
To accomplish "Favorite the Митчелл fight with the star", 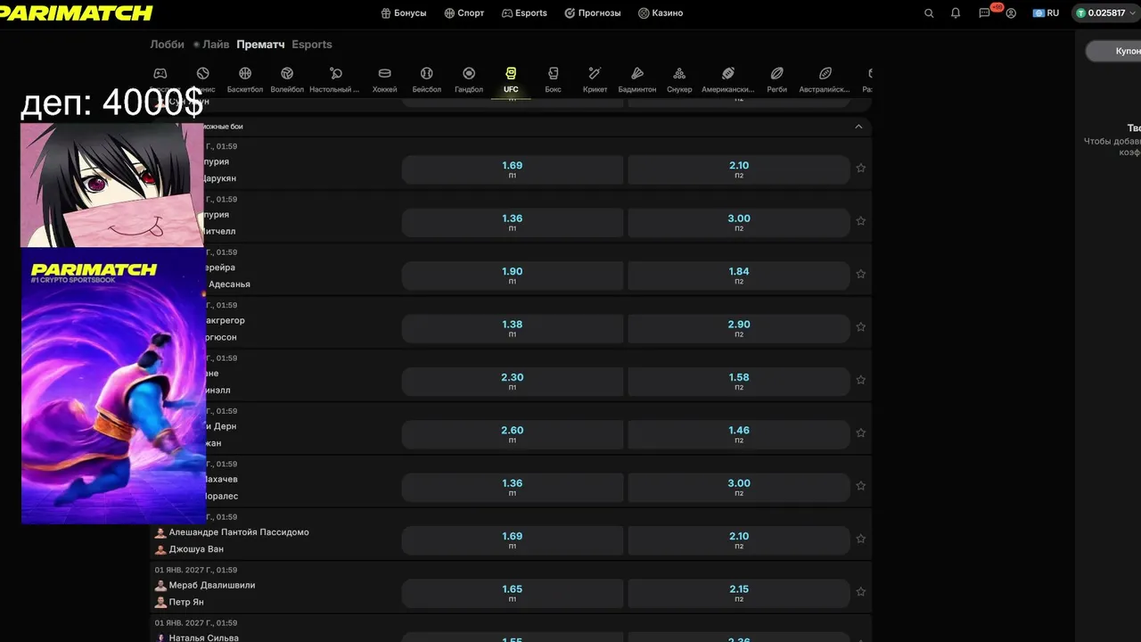I will [861, 221].
